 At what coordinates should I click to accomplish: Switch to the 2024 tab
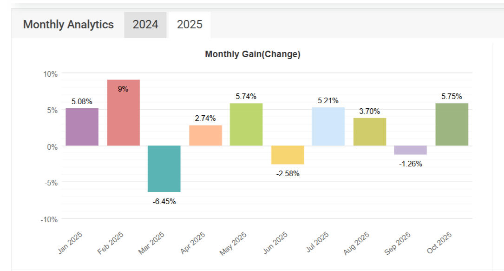145,25
